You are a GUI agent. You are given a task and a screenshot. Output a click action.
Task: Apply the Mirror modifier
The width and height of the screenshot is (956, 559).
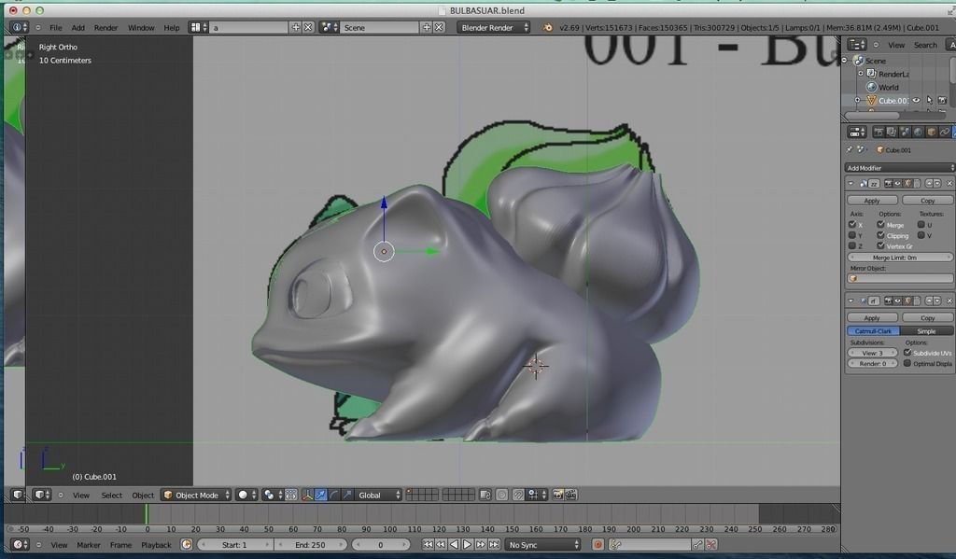tap(872, 200)
